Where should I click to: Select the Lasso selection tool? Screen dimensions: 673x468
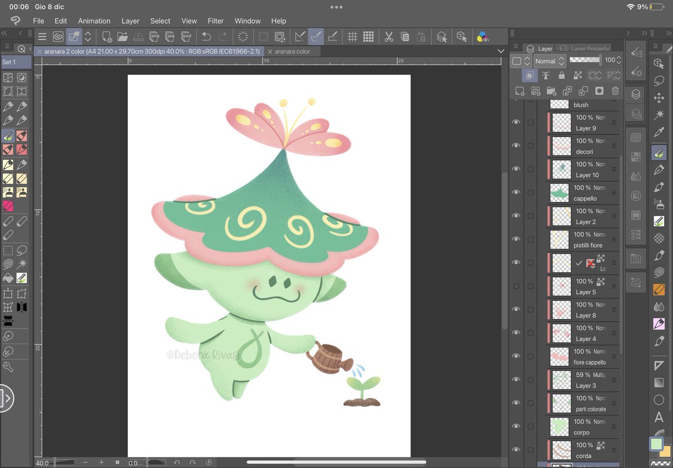click(659, 80)
